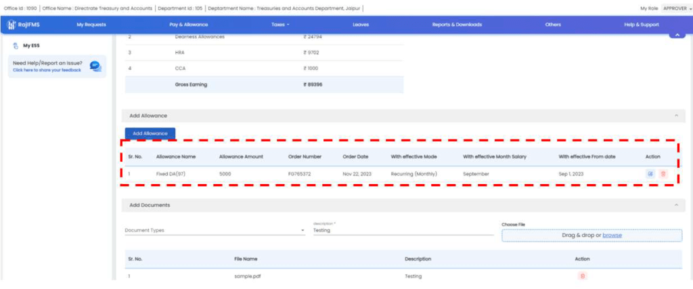
Task: Click the Add Allowance section header
Action: pyautogui.click(x=403, y=116)
